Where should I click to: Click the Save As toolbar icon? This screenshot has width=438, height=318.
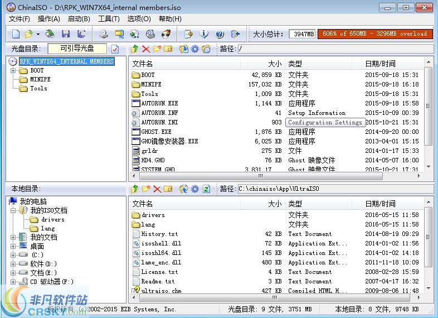[x=81, y=34]
